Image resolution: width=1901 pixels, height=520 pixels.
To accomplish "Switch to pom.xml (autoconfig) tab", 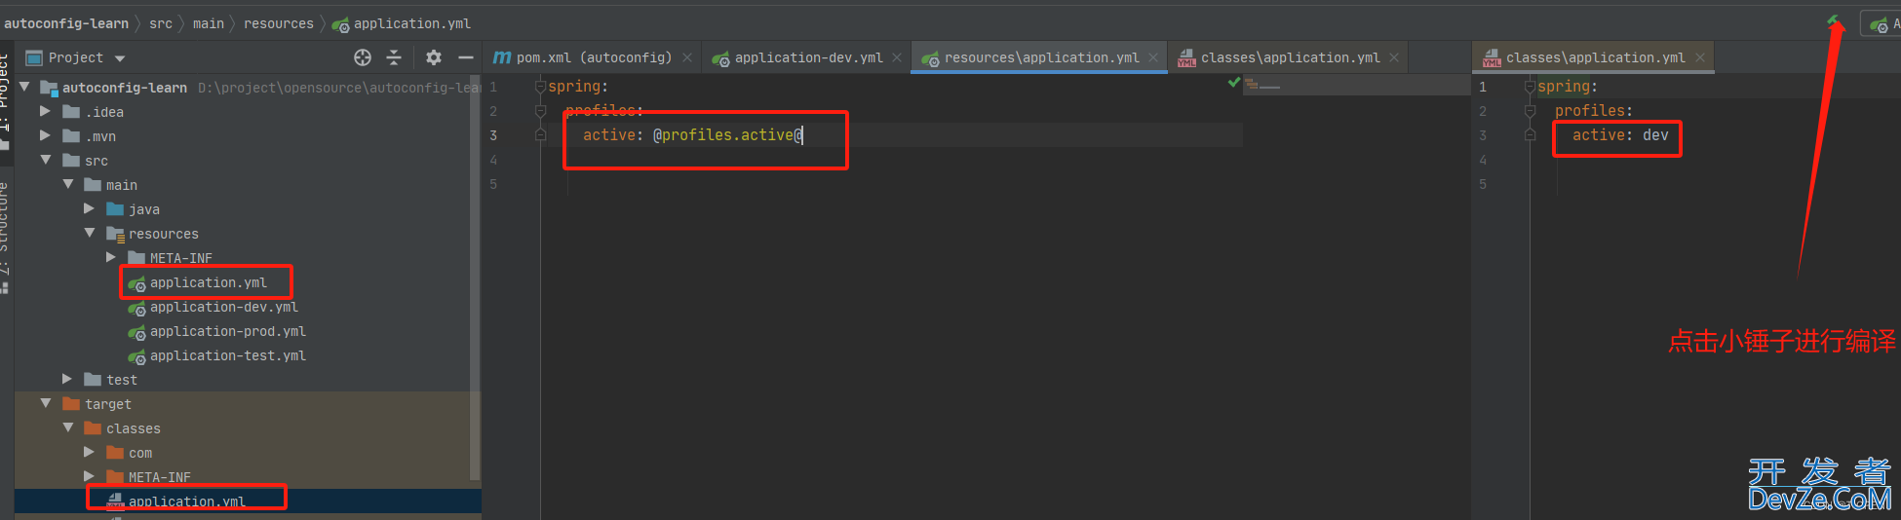I will 594,57.
